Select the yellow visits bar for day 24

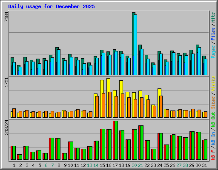pos(159,103)
